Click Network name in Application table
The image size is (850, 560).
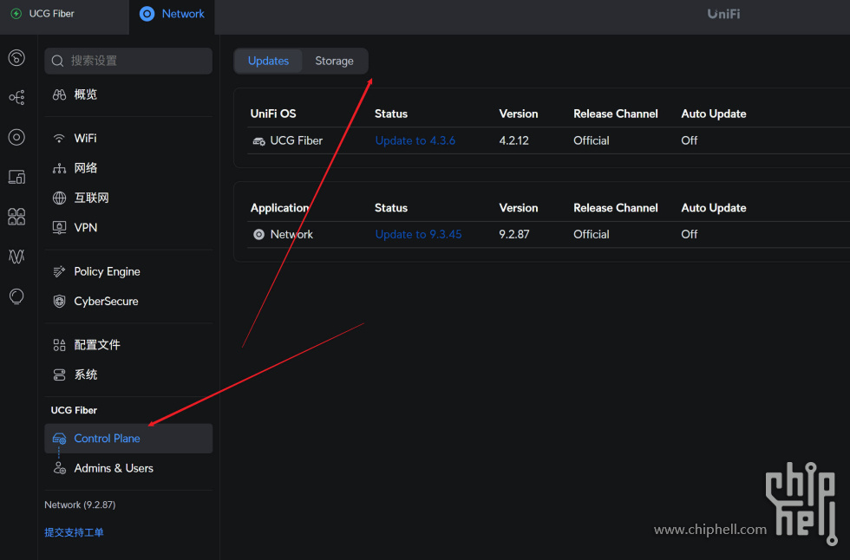click(x=291, y=235)
